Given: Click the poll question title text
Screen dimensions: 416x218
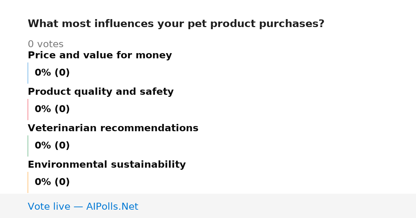Looking at the screenshot, I should pyautogui.click(x=176, y=24).
